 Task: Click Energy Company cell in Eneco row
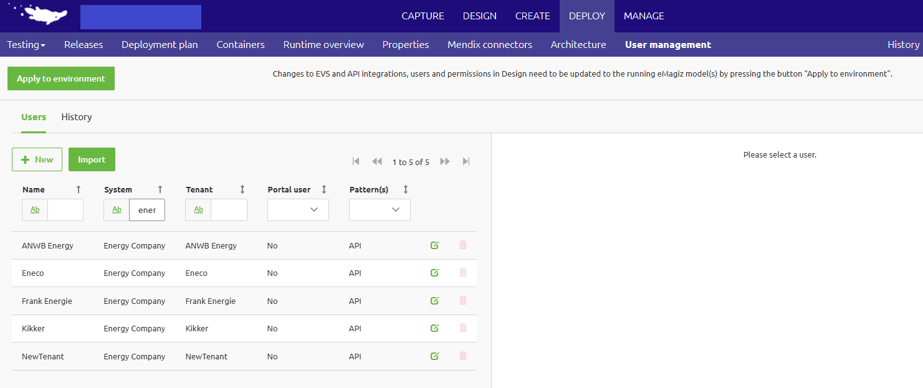click(135, 273)
